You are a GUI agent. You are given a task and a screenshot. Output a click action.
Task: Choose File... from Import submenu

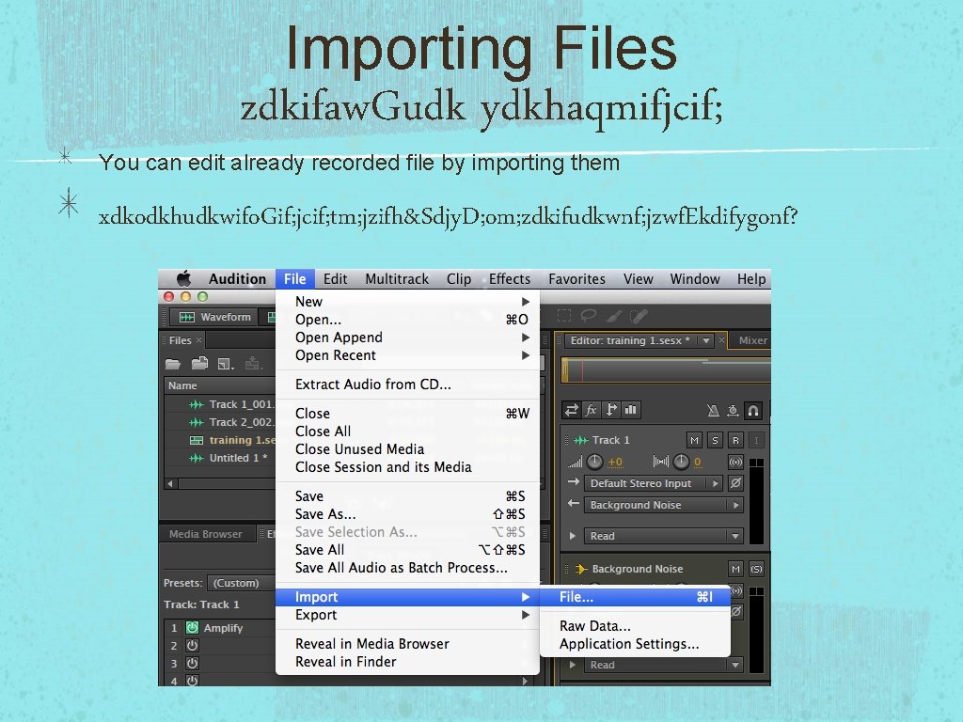pos(636,597)
